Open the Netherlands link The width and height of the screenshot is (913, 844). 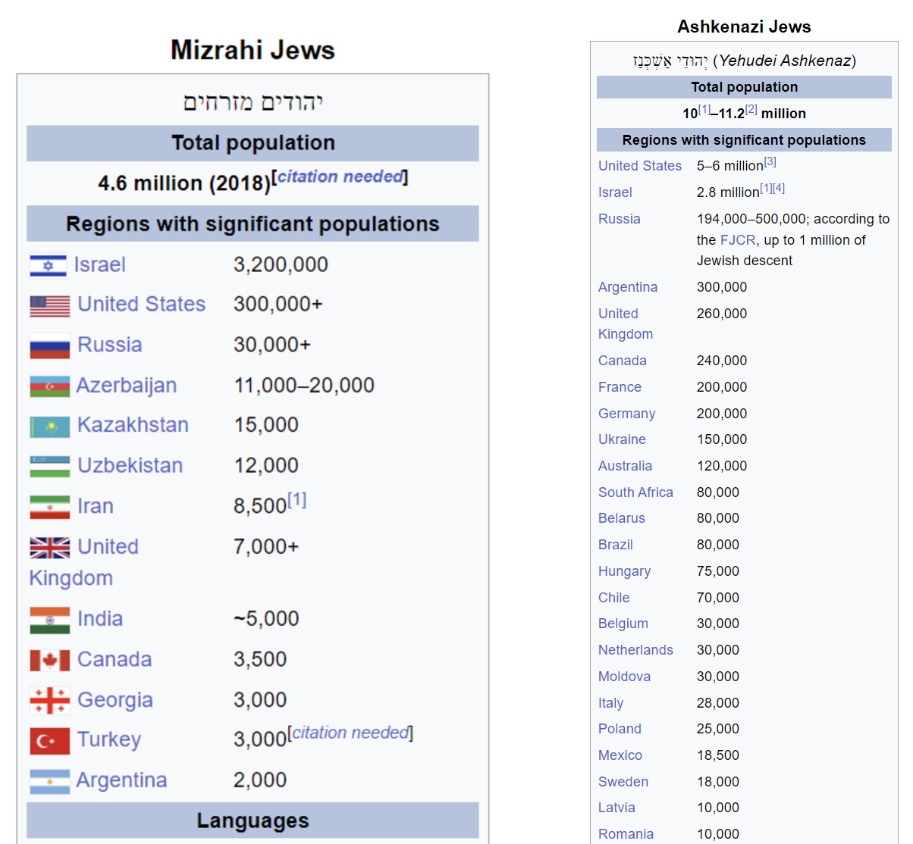635,650
